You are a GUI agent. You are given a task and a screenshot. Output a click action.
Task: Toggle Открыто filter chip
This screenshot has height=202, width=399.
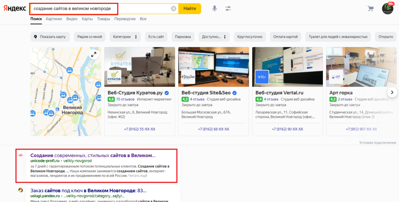(x=386, y=37)
